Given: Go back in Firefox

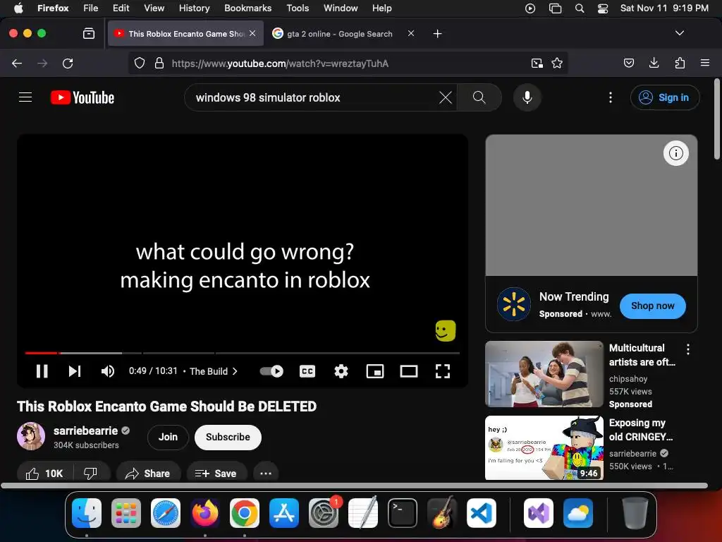Looking at the screenshot, I should pos(17,63).
